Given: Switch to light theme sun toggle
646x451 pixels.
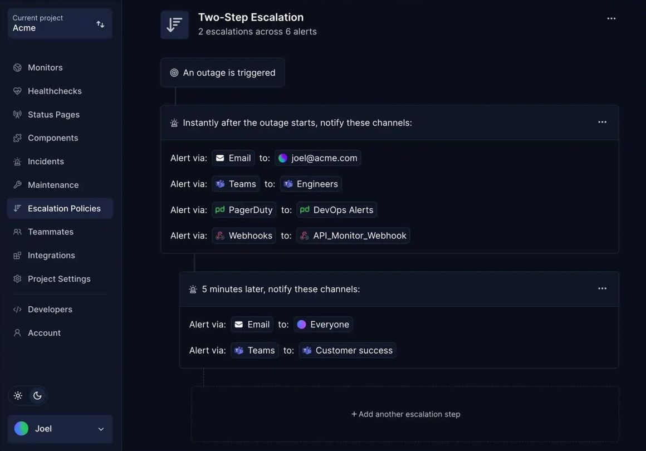Looking at the screenshot, I should click(18, 396).
